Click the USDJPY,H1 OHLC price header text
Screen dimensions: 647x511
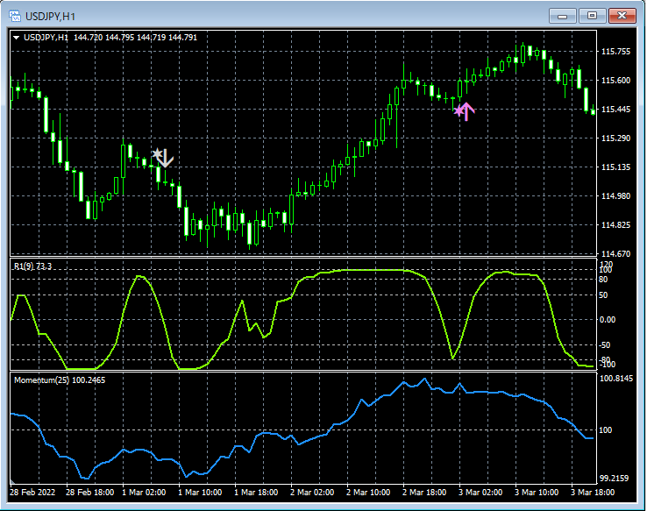point(110,38)
